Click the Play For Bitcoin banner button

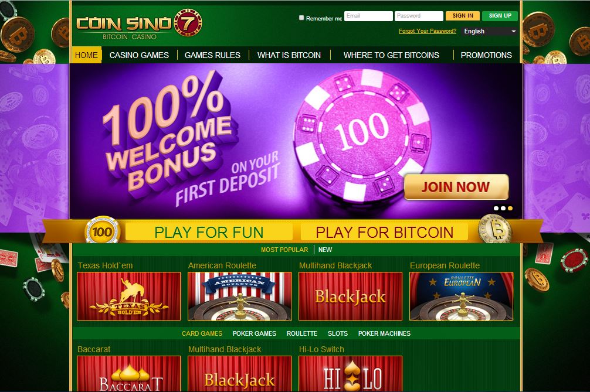pyautogui.click(x=384, y=232)
